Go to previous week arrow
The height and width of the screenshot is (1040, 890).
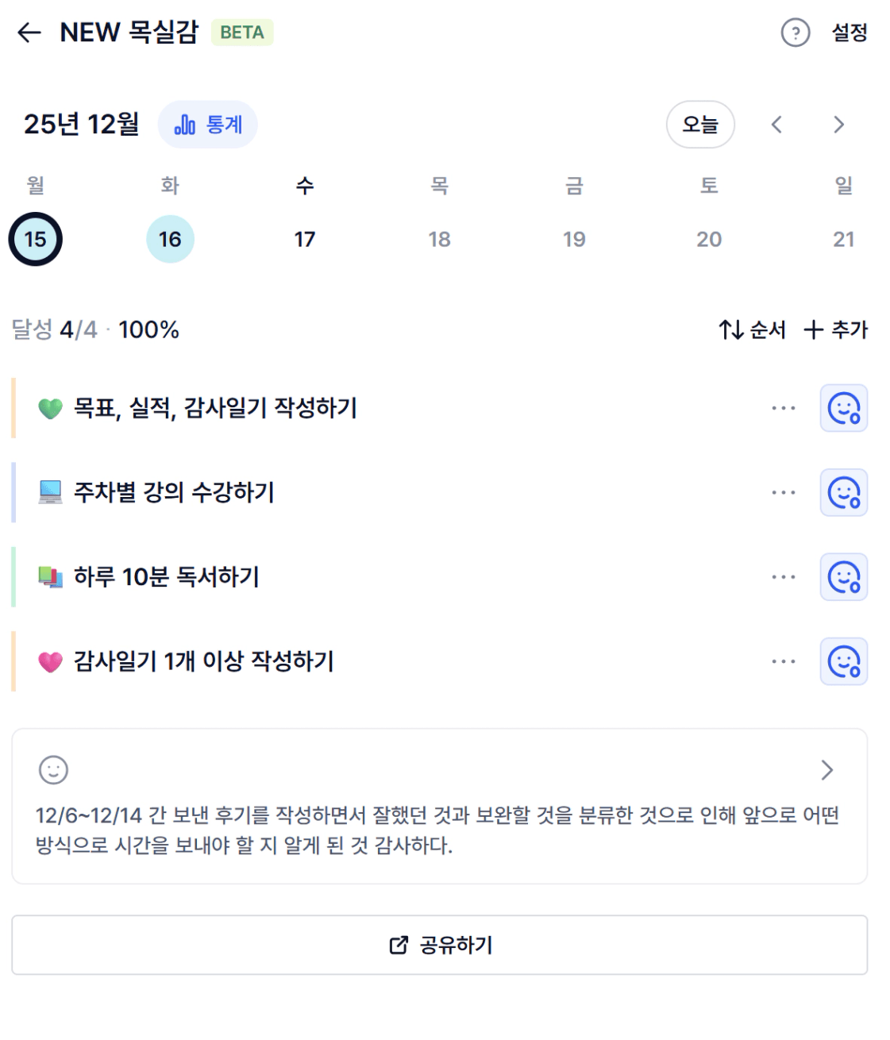(776, 125)
